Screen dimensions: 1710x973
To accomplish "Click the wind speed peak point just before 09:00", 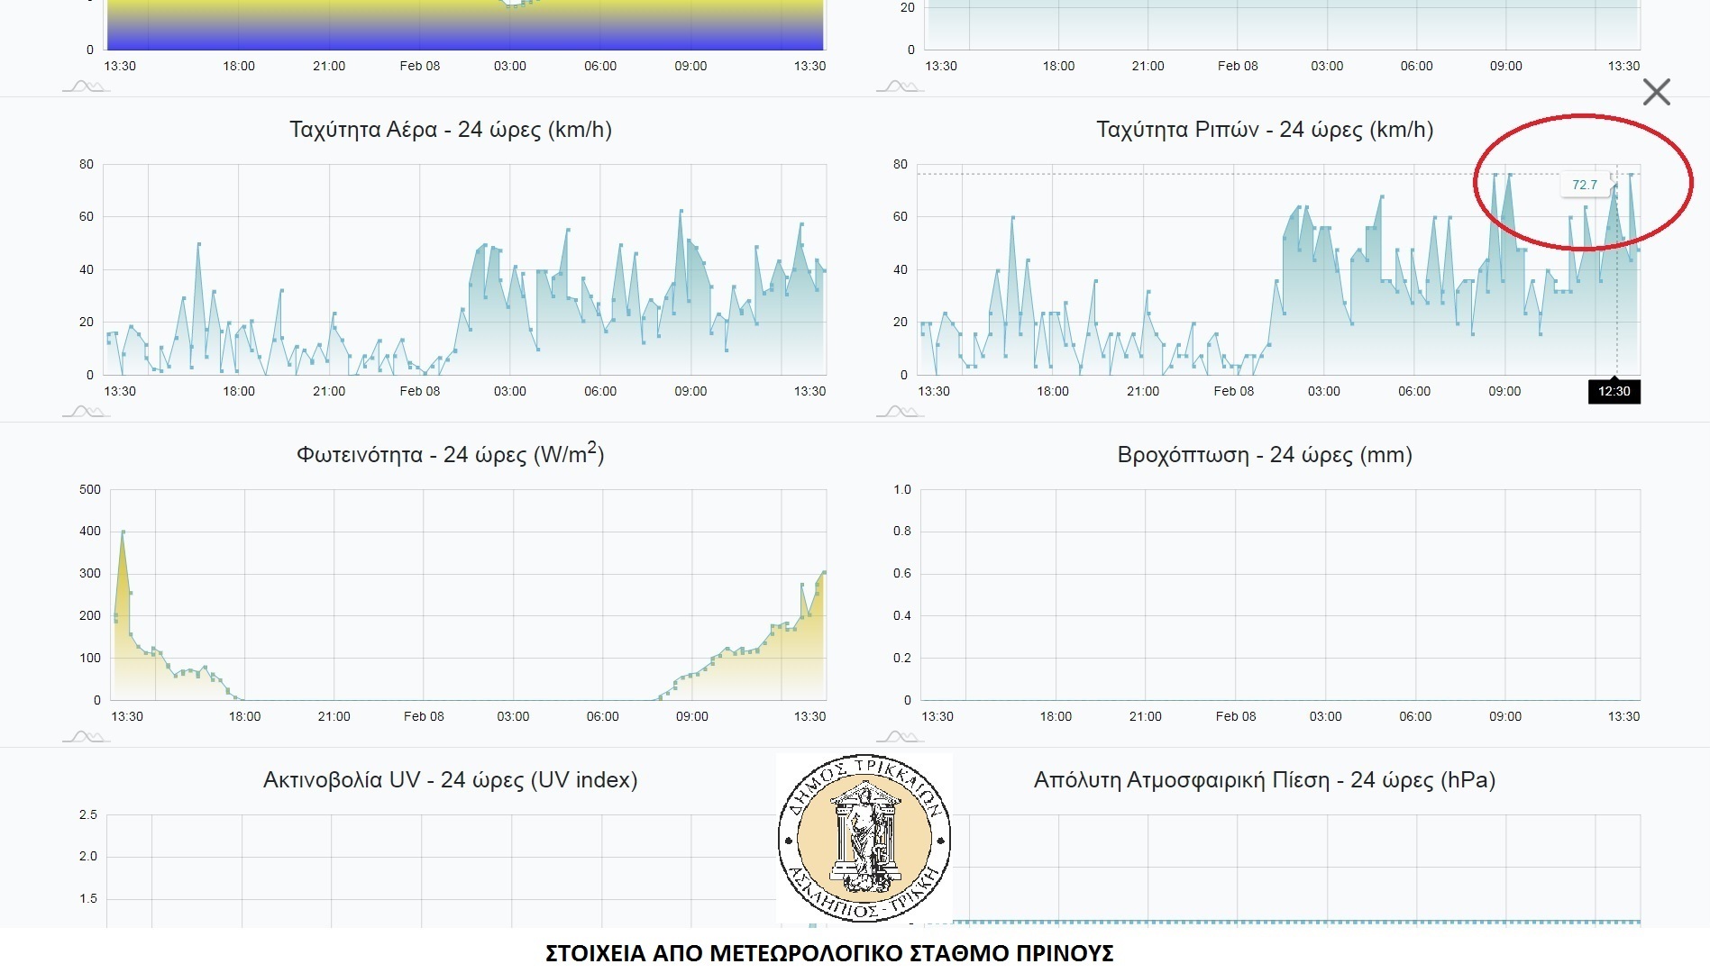I will (681, 211).
